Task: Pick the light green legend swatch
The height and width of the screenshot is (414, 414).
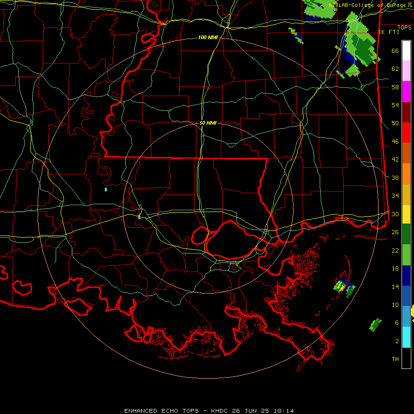Action: coord(406,255)
